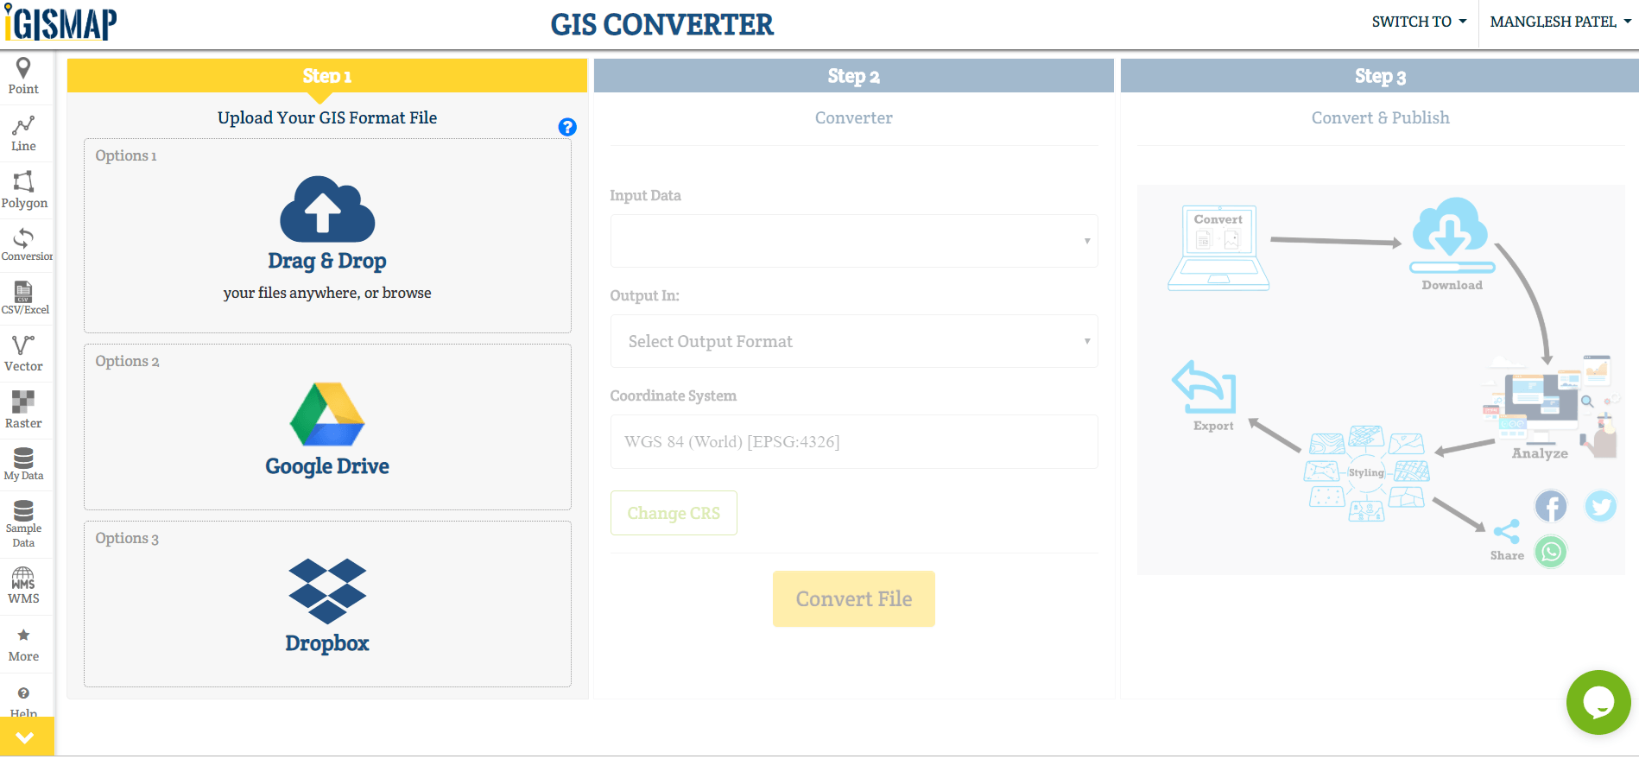Click the IGISMAP logo
This screenshot has width=1639, height=759.
[60, 23]
